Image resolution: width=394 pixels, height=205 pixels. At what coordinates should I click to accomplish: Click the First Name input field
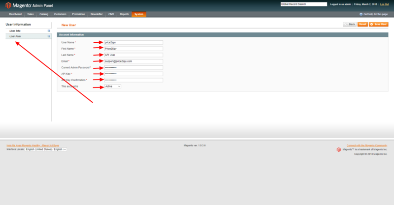133,49
